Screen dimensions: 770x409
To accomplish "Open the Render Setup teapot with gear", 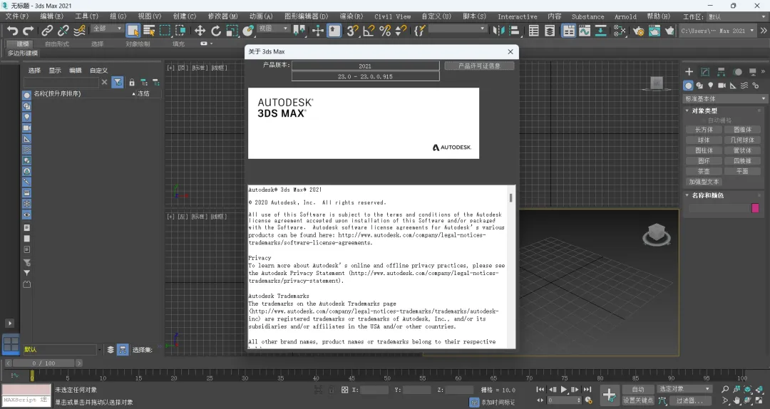I will pyautogui.click(x=638, y=31).
